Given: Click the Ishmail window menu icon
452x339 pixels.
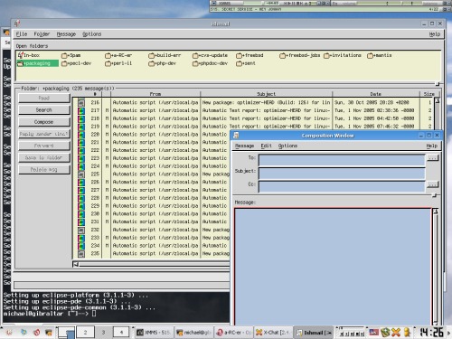Looking at the screenshot, I should [x=17, y=24].
